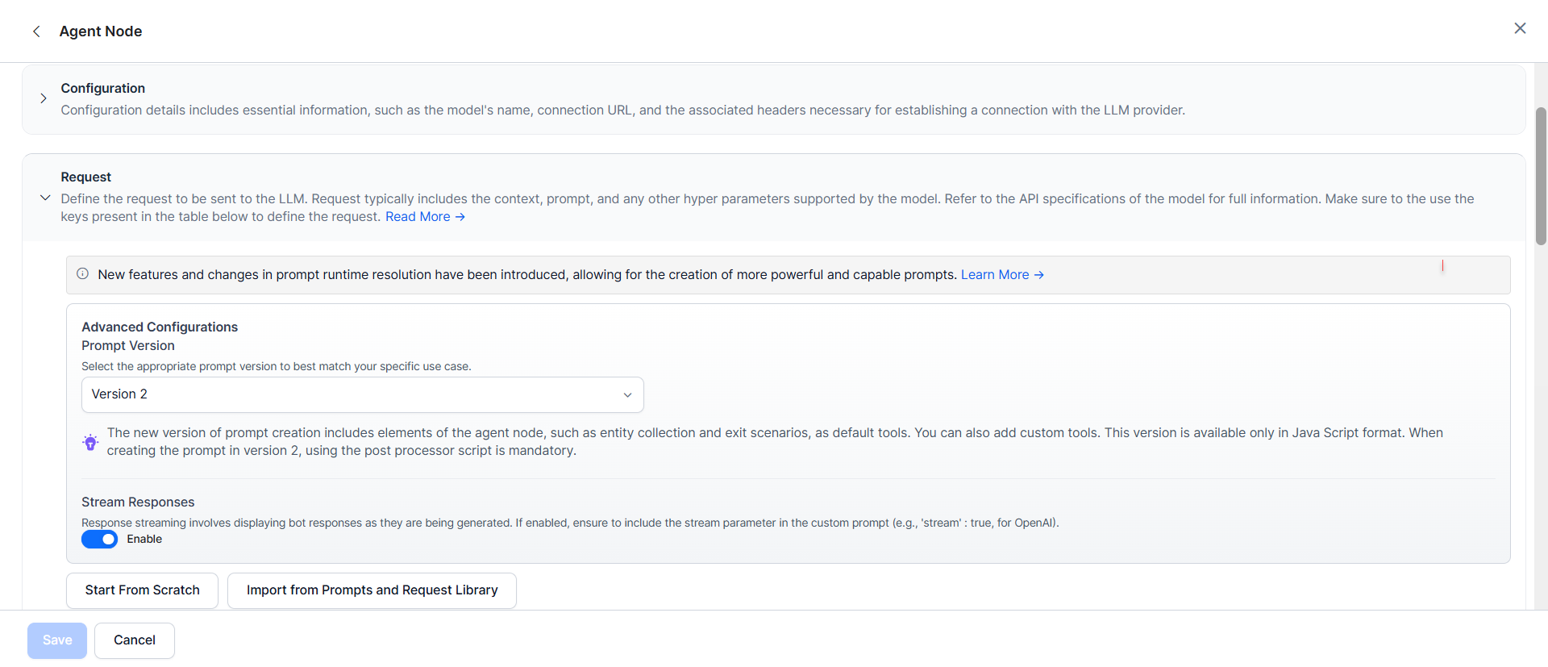The height and width of the screenshot is (667, 1548).
Task: Click the lightbulb tip icon
Action: (90, 442)
